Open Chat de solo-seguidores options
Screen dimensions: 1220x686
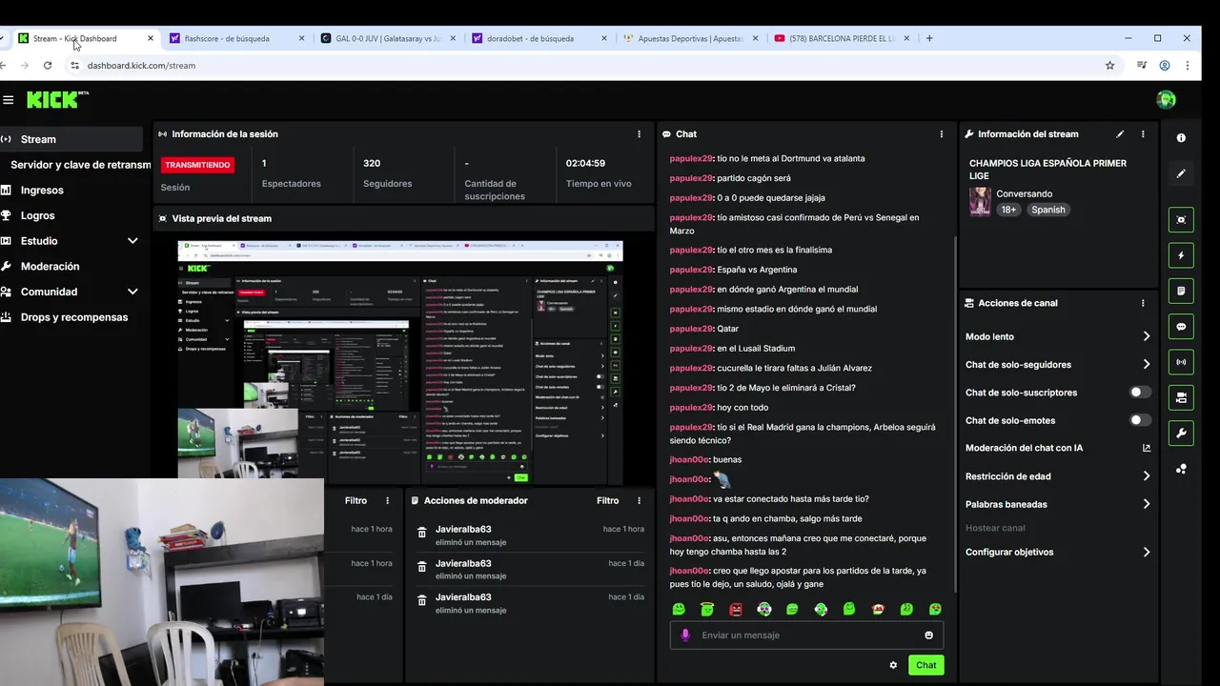(1058, 365)
